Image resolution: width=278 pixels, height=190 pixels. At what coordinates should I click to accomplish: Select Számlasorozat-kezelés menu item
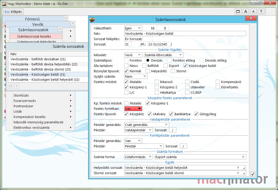(36, 36)
